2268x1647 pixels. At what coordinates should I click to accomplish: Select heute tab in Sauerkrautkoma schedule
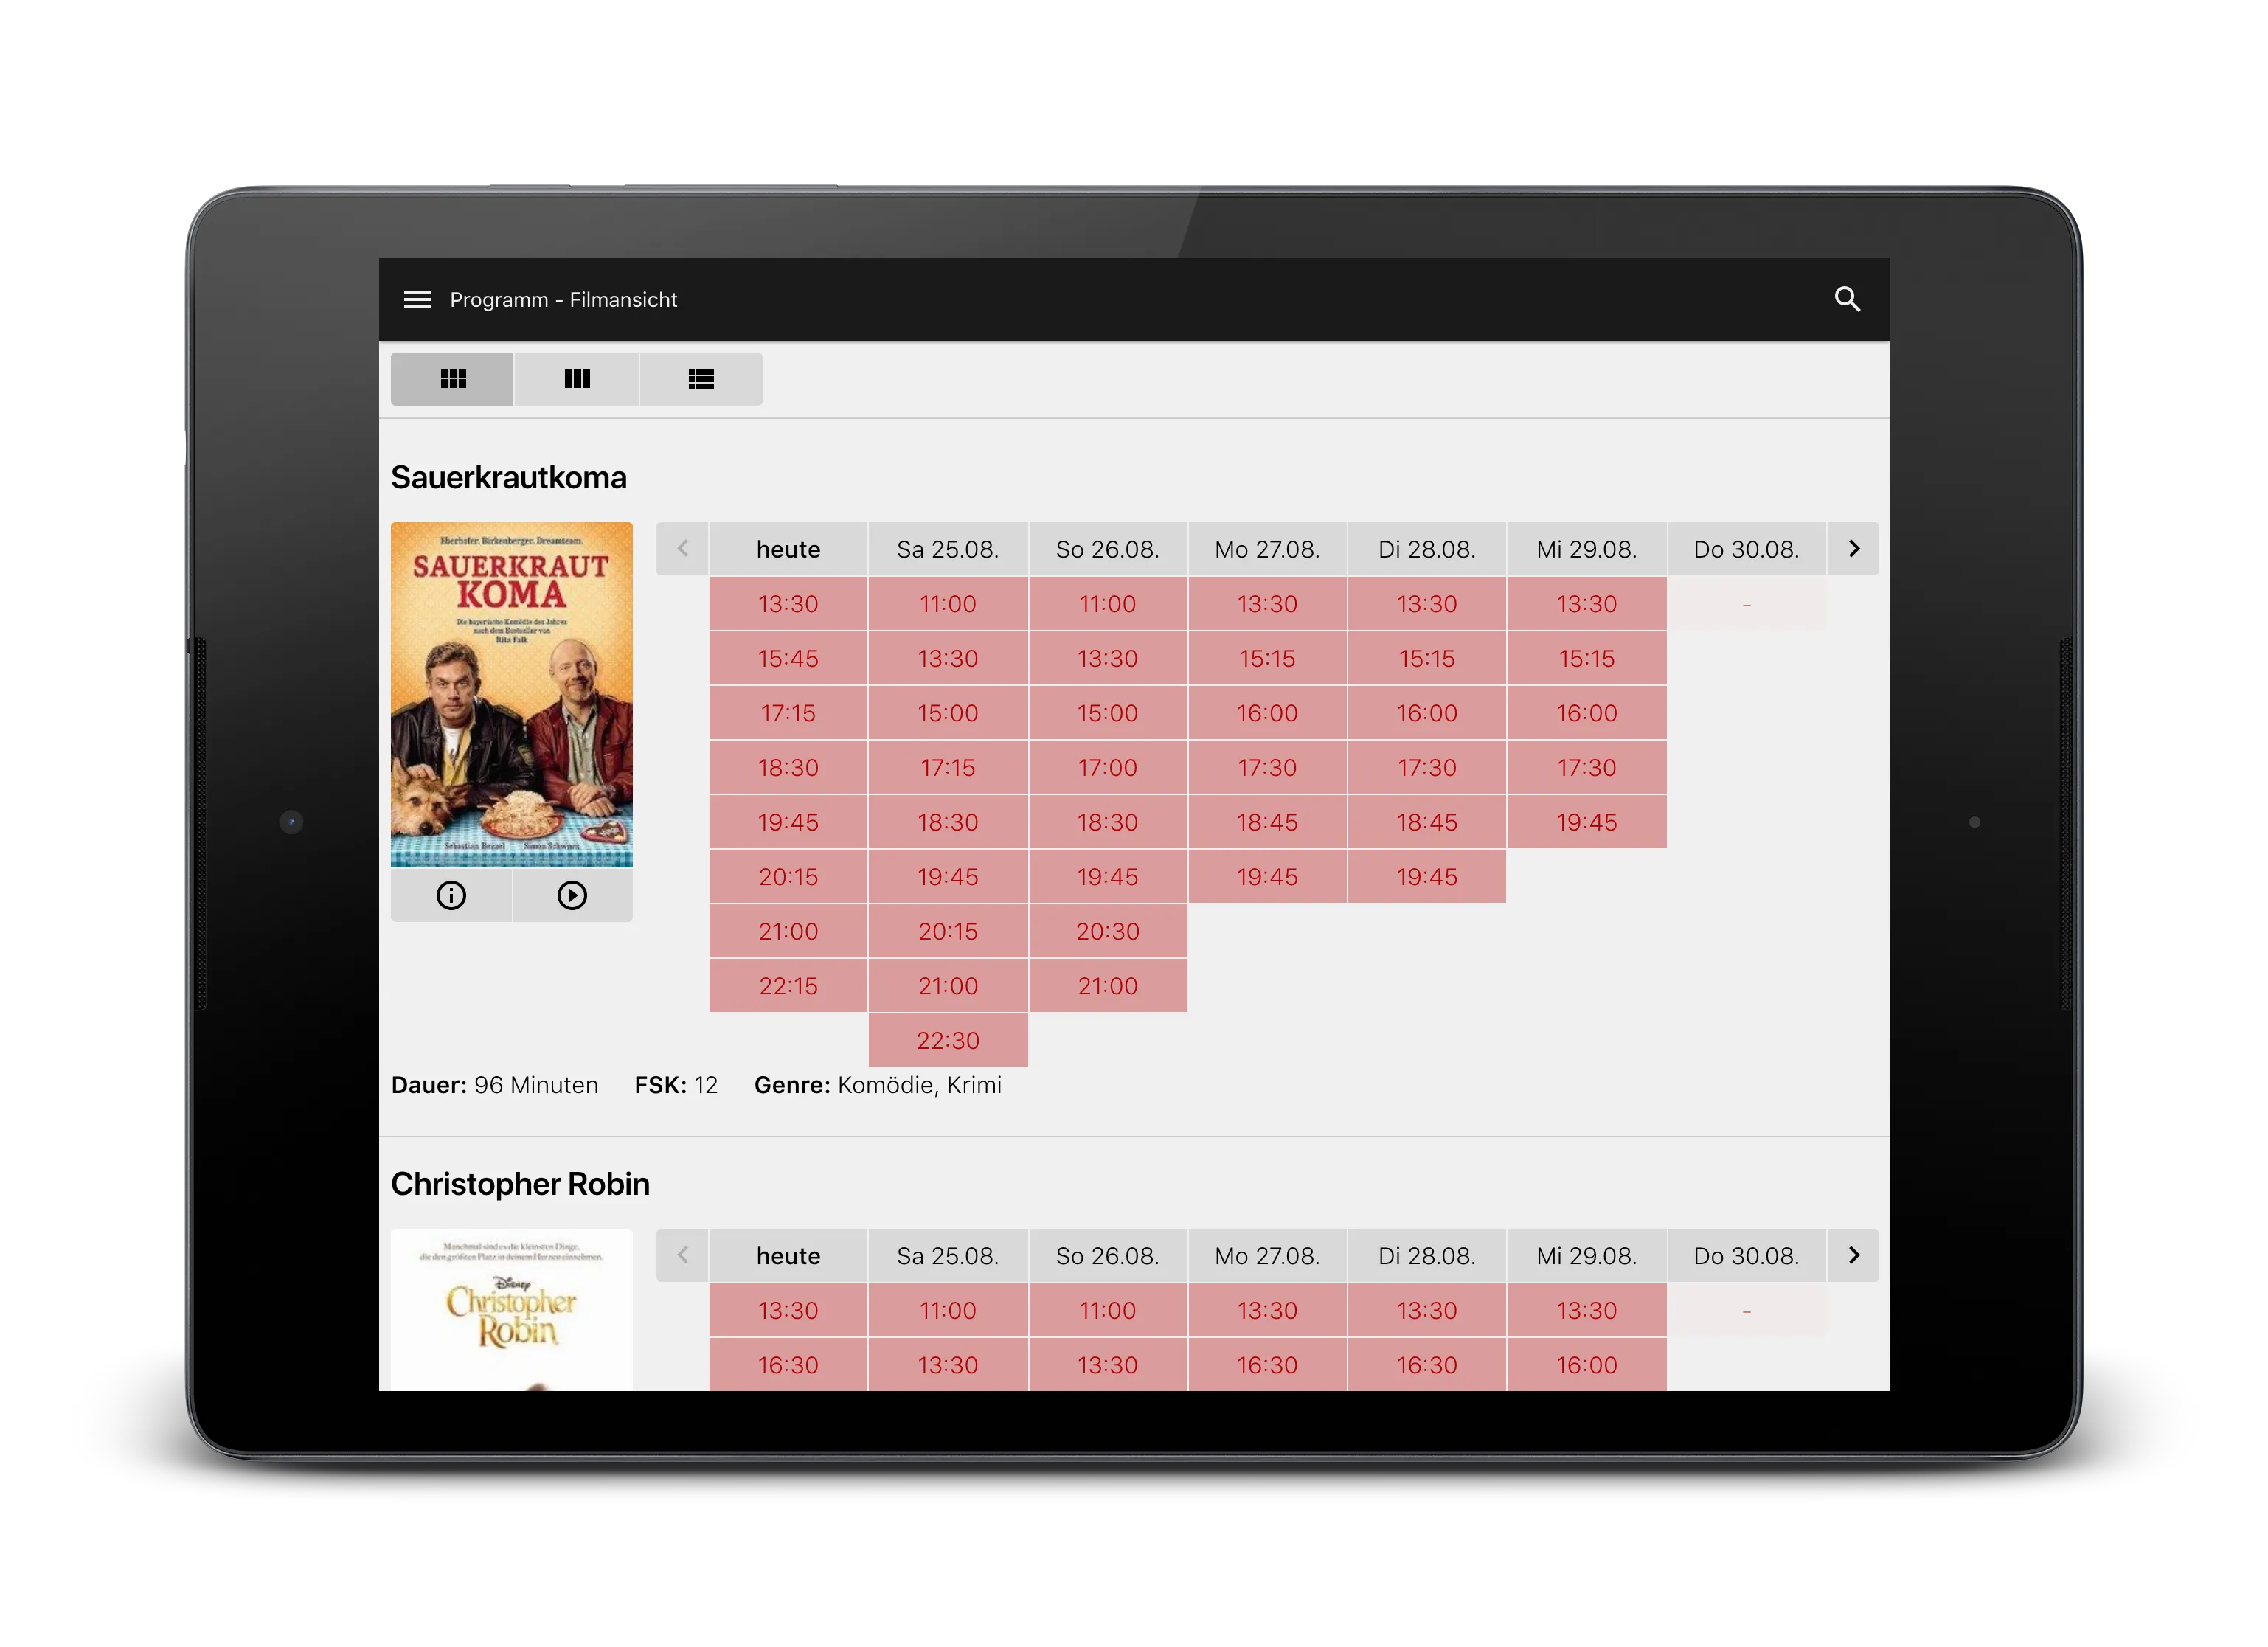pyautogui.click(x=789, y=546)
